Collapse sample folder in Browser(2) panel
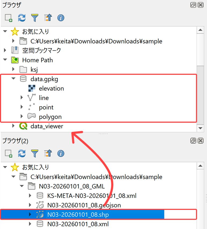This screenshot has height=229, width=207. (13, 177)
